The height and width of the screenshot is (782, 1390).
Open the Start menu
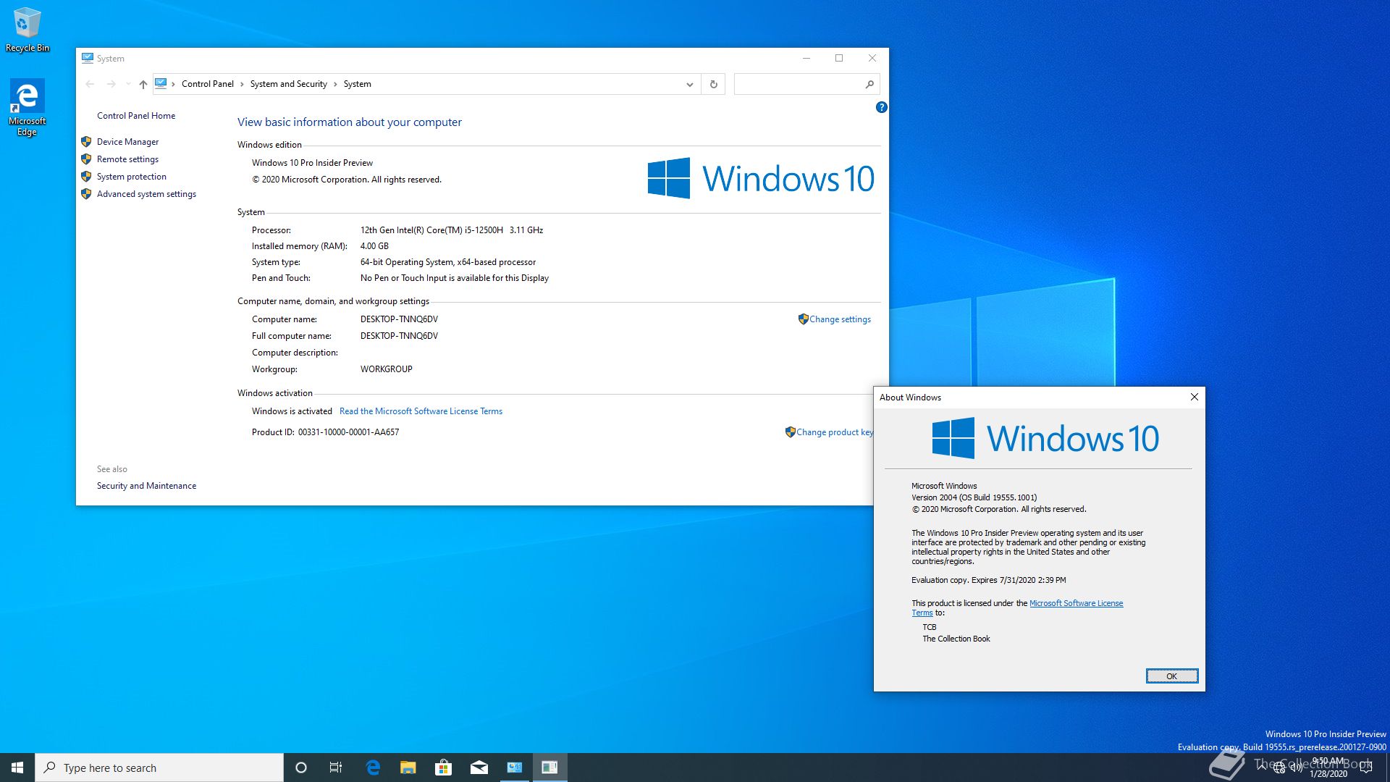pyautogui.click(x=17, y=768)
